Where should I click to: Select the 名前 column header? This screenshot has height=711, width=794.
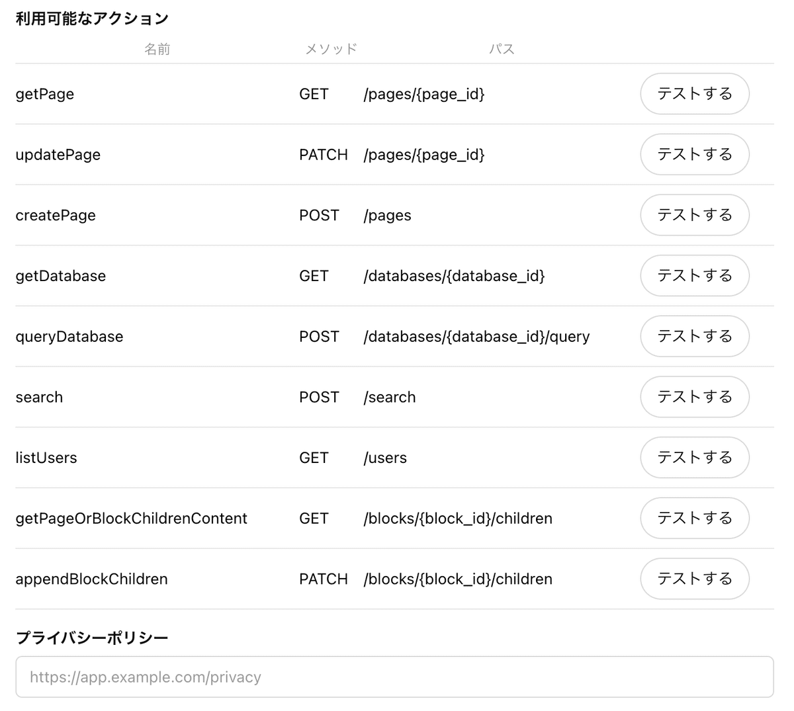(157, 48)
